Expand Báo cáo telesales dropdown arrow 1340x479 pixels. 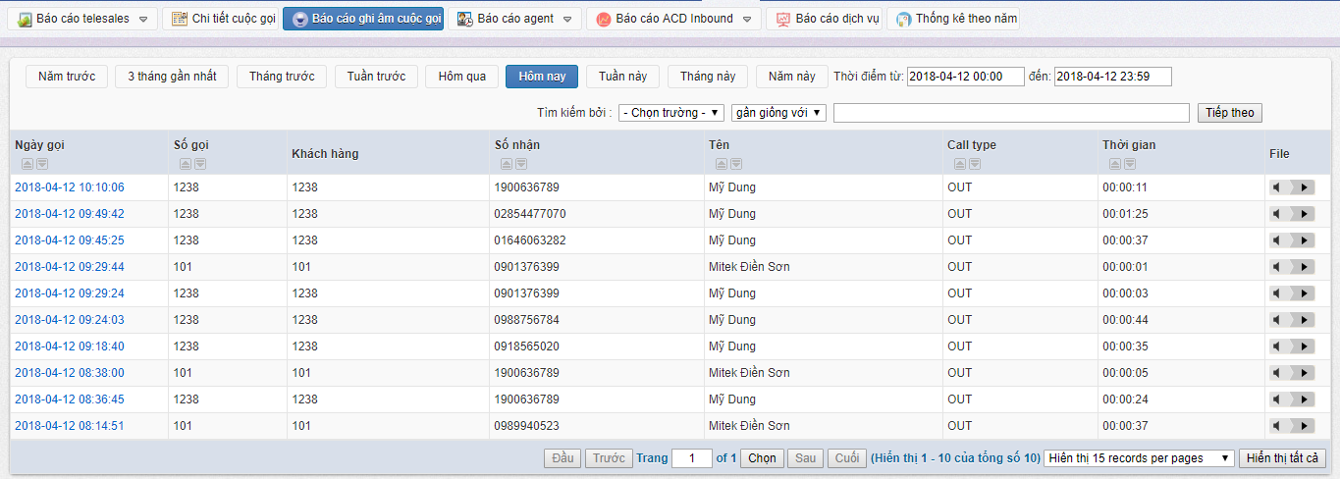click(x=144, y=20)
